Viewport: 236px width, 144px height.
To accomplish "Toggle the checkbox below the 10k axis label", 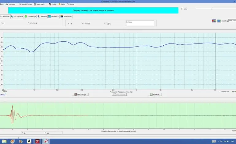I will (220, 92).
